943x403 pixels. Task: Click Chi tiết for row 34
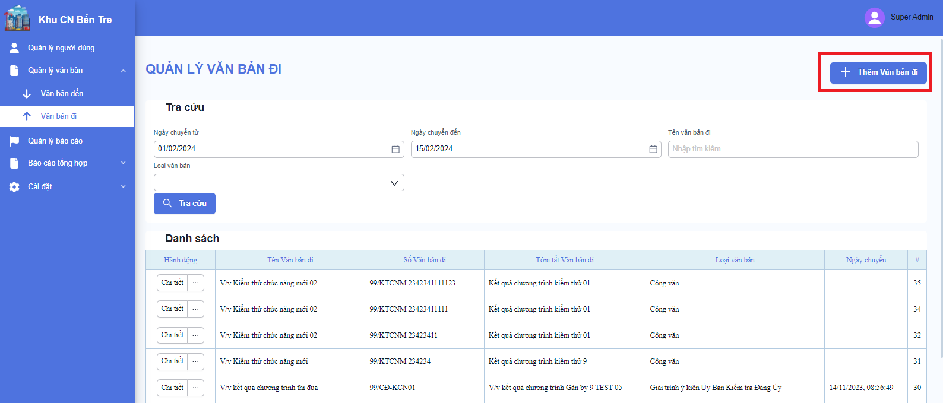pyautogui.click(x=172, y=309)
